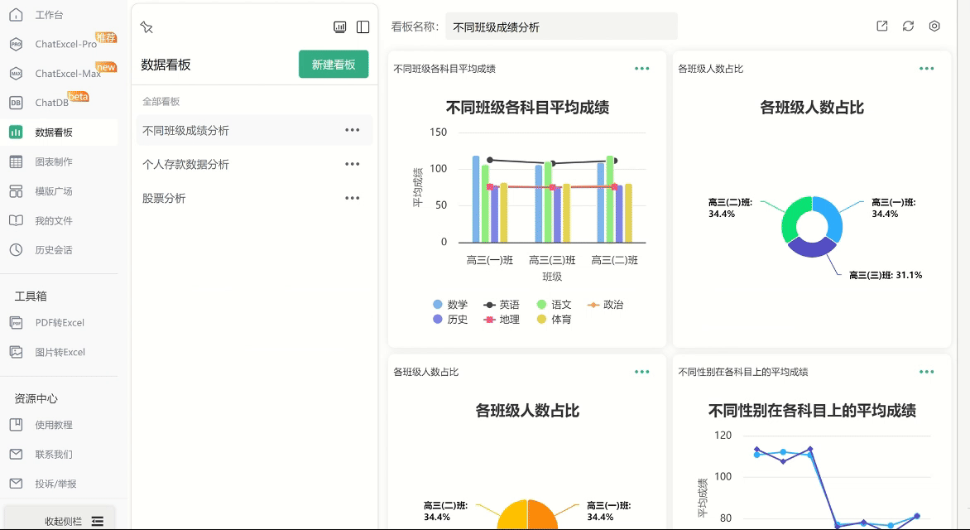Viewport: 970px width, 530px height.
Task: Open 图片转Excel tool
Action: tap(60, 352)
